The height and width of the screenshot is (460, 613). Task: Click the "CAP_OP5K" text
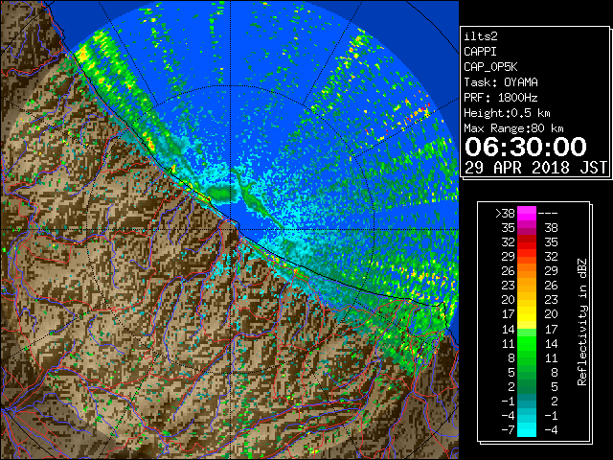coord(490,67)
